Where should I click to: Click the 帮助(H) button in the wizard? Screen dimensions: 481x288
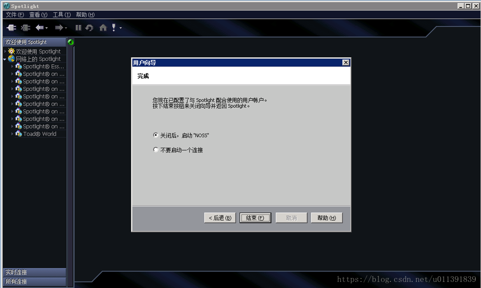[x=327, y=218]
